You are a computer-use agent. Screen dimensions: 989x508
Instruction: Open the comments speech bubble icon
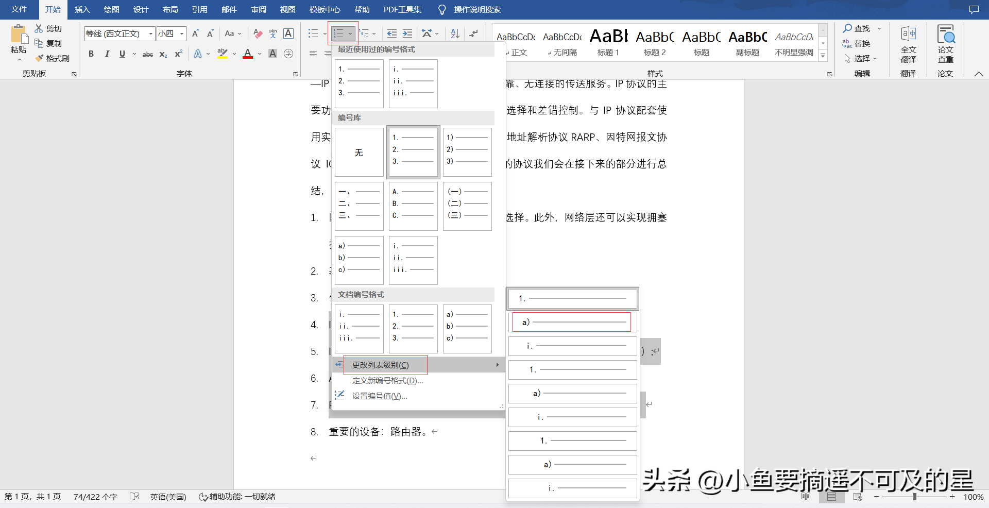[974, 9]
